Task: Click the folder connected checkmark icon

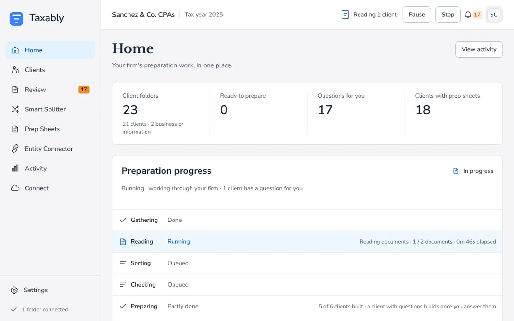Action: coord(14,309)
